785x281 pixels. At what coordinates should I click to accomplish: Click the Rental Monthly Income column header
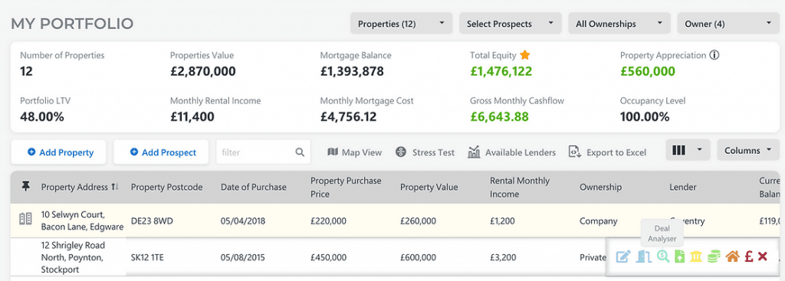[x=519, y=187]
